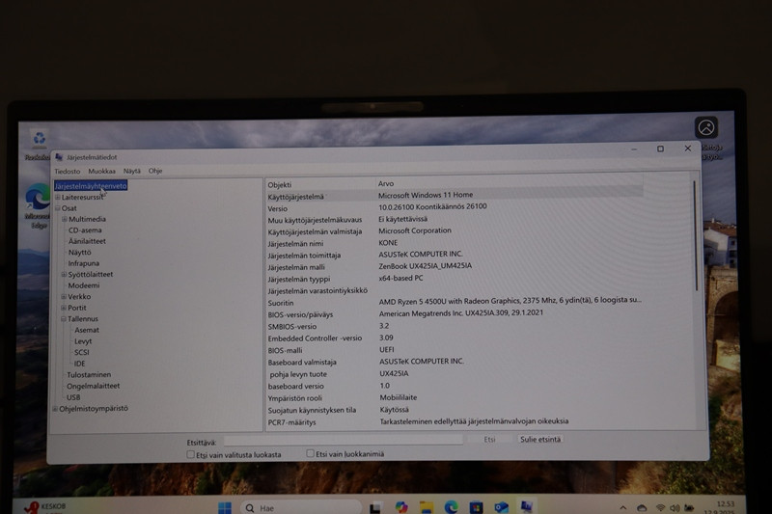The image size is (772, 514).
Task: Show hidden system tray icons
Action: 622,507
